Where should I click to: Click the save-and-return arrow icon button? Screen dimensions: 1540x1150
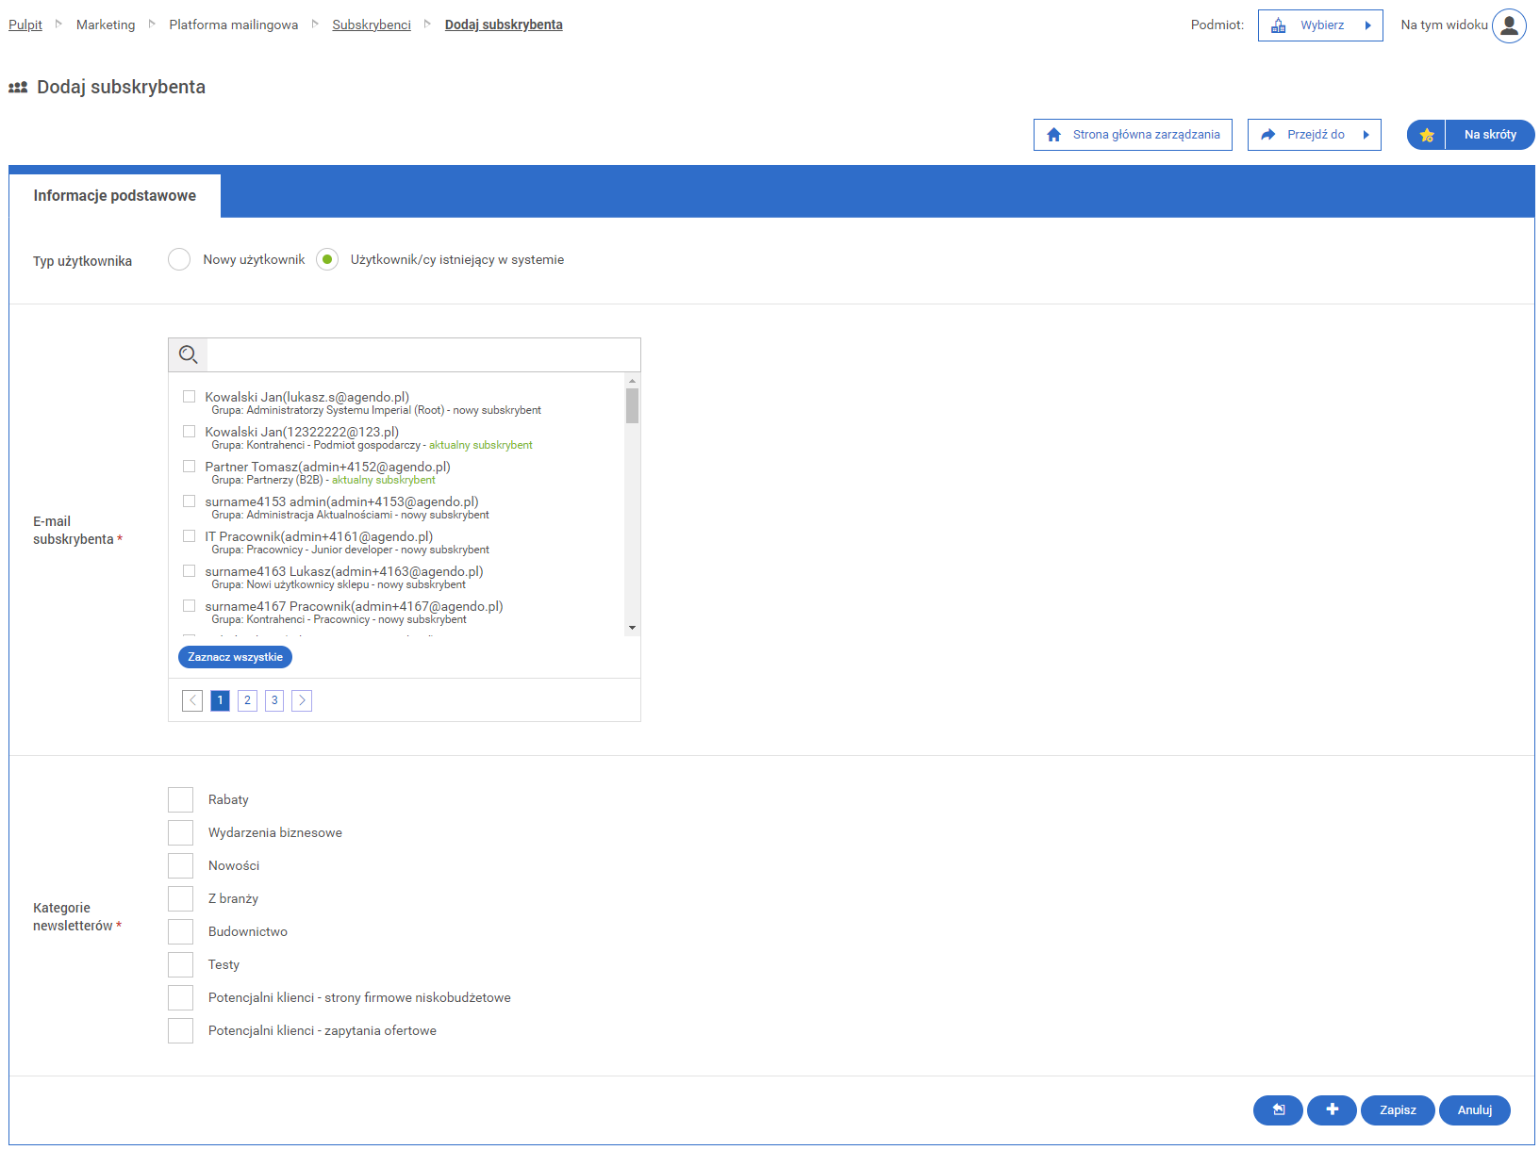click(1278, 1109)
